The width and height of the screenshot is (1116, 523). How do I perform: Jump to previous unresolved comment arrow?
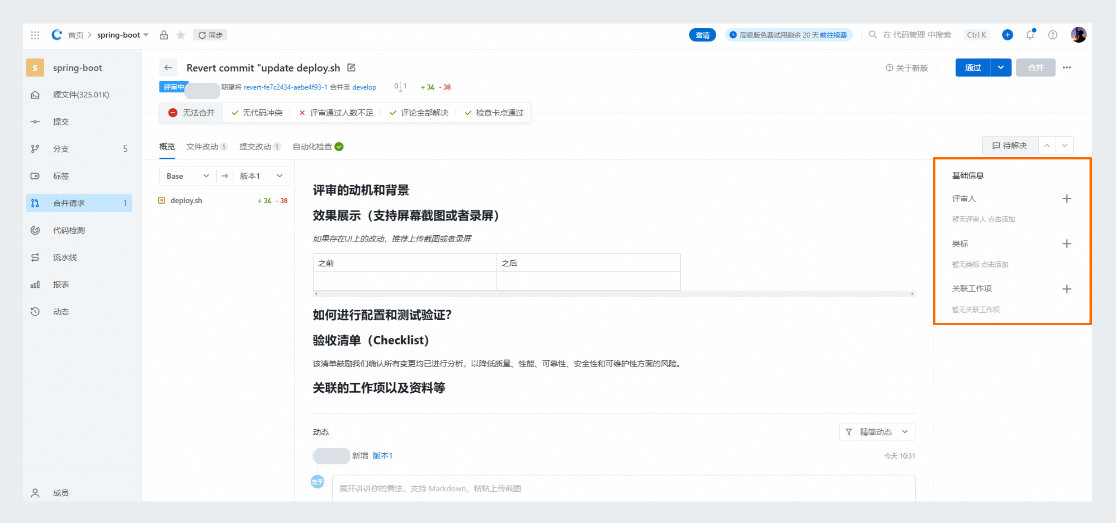point(1047,145)
